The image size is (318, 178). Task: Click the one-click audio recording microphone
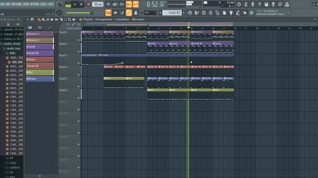click(x=253, y=4)
